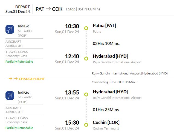Click the Patna departure circle marker
The width and height of the screenshot is (174, 138).
point(86,28)
